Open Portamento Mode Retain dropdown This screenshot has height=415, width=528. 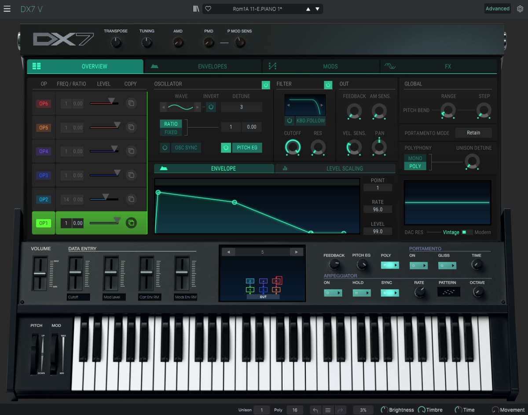tap(473, 133)
